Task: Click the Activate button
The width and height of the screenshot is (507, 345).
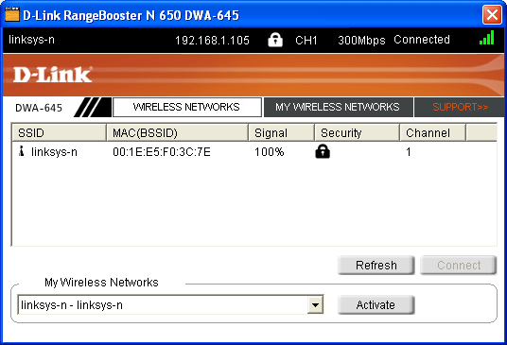Action: pyautogui.click(x=376, y=304)
